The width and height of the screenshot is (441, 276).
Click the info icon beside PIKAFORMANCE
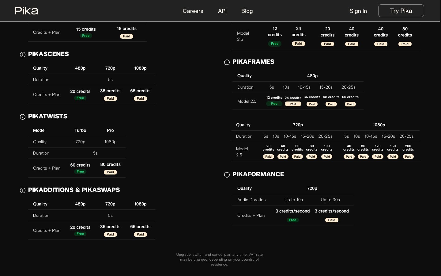point(227,175)
